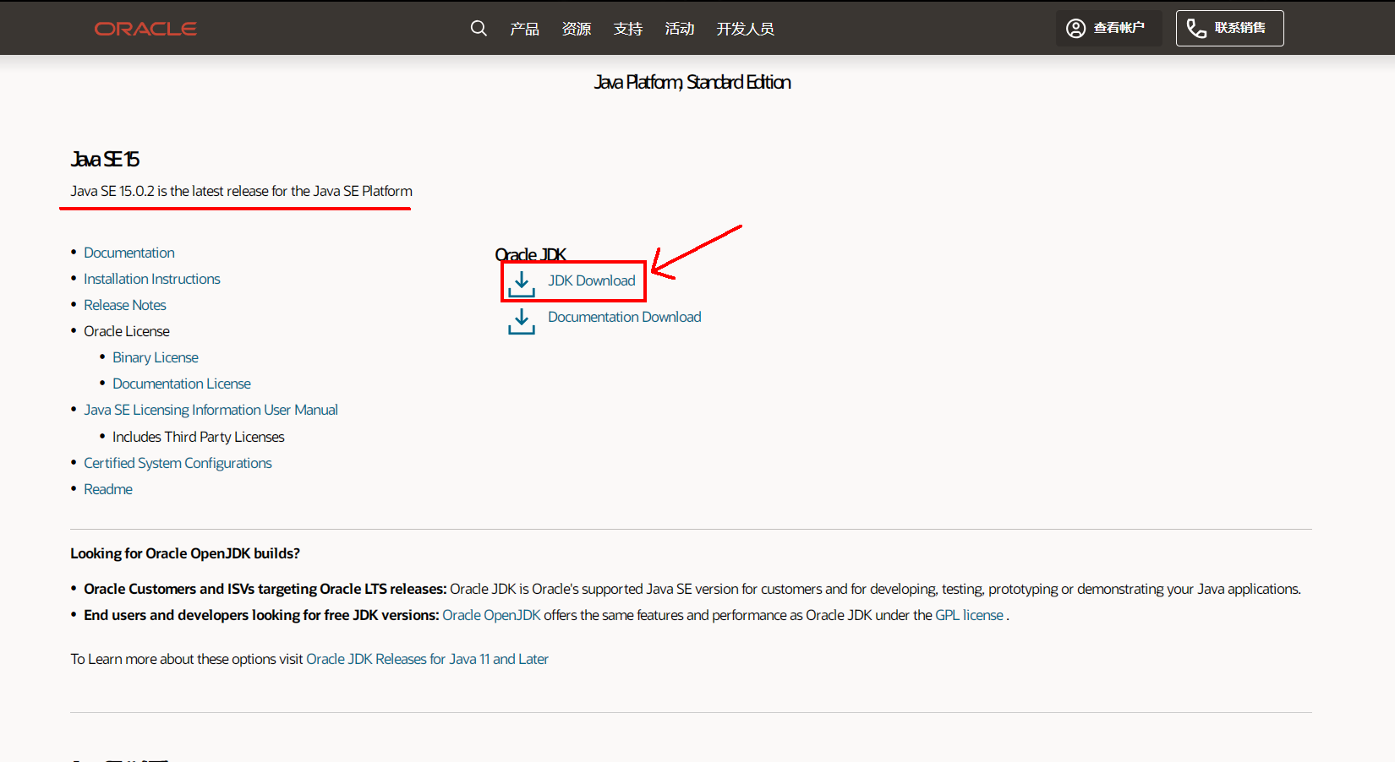View the Release Notes link
1395x762 pixels.
coord(125,305)
